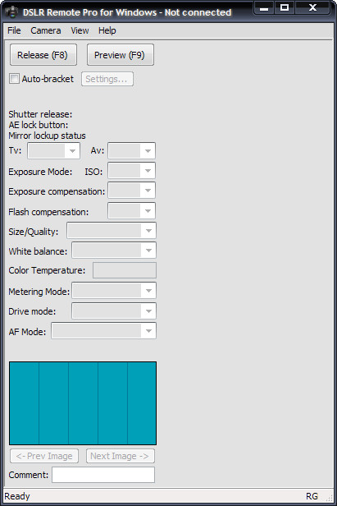Expand the Flash compensation dropdown

pyautogui.click(x=131, y=211)
